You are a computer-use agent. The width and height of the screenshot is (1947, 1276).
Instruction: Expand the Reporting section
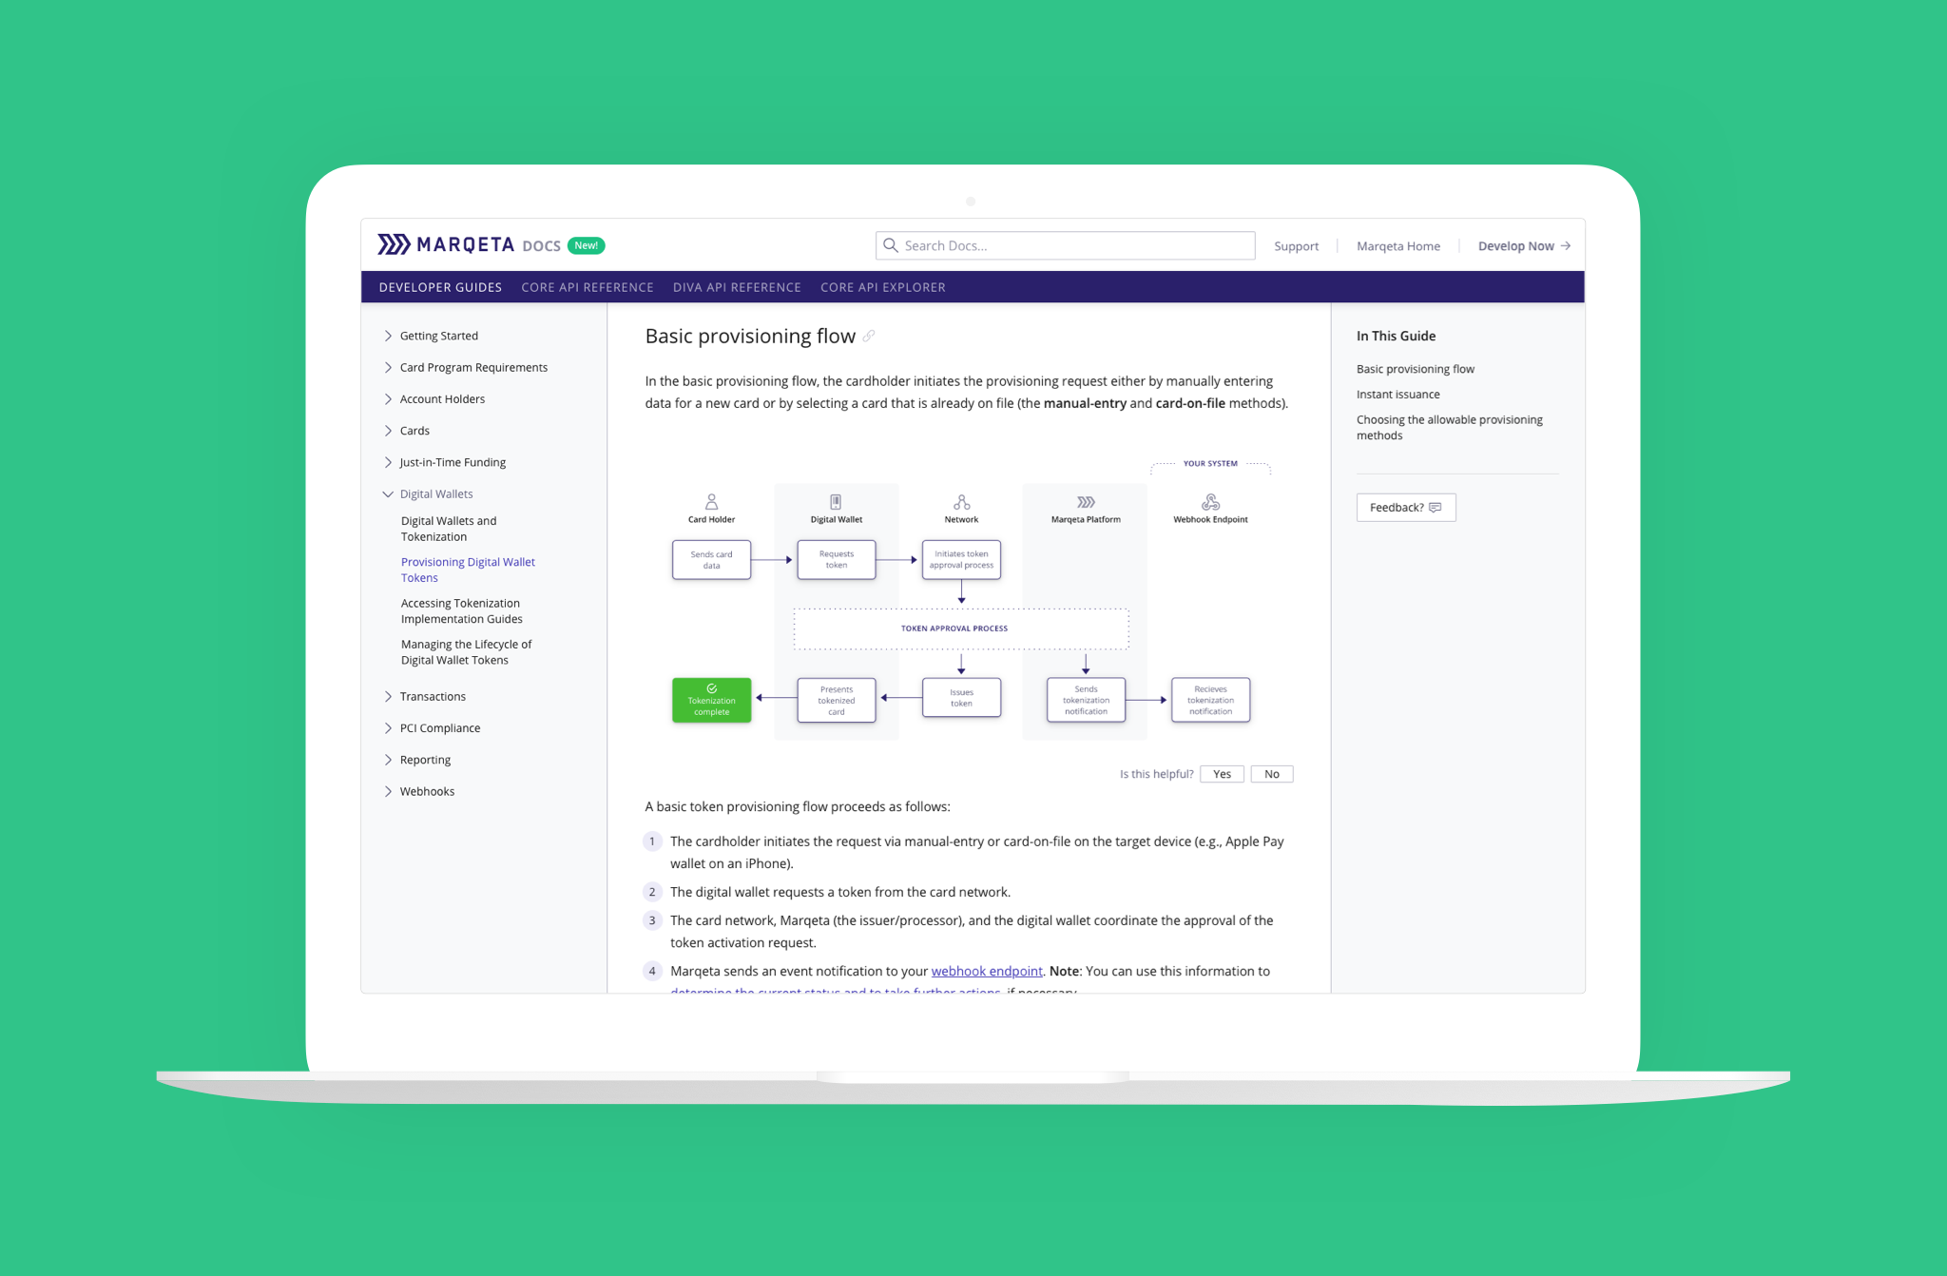[388, 760]
